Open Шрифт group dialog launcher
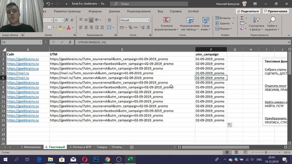292x164 pixels. coord(74,35)
